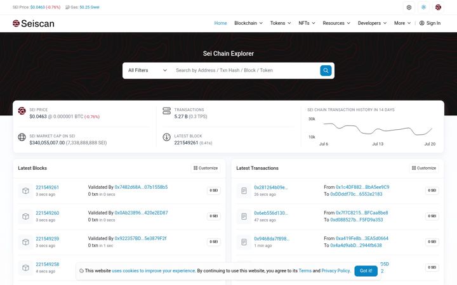Click the Latest Block gauge icon
The width and height of the screenshot is (457, 285).
[167, 137]
